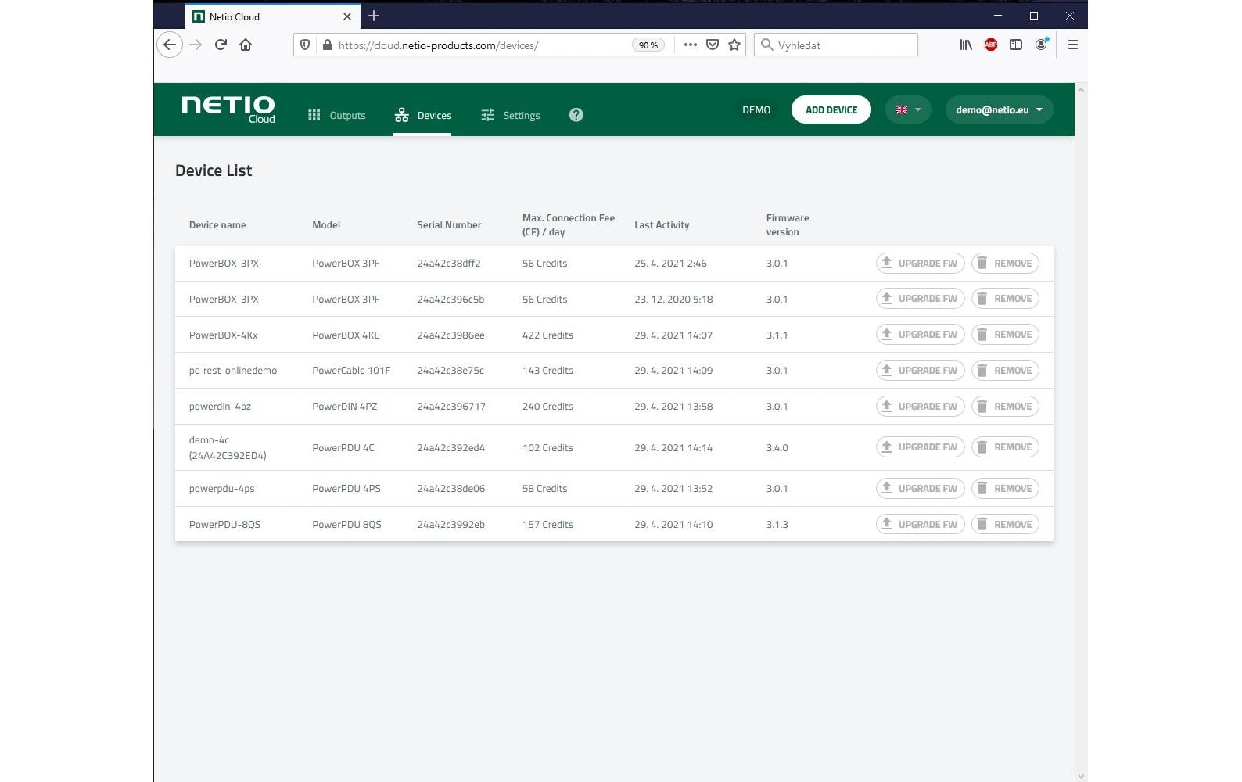Focus the Vyhledat search box
The width and height of the screenshot is (1242, 782).
[x=835, y=45]
